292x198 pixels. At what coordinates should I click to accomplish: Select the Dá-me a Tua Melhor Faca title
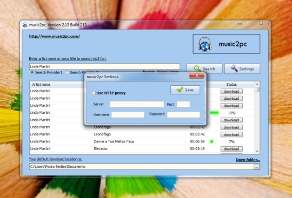coord(114,141)
